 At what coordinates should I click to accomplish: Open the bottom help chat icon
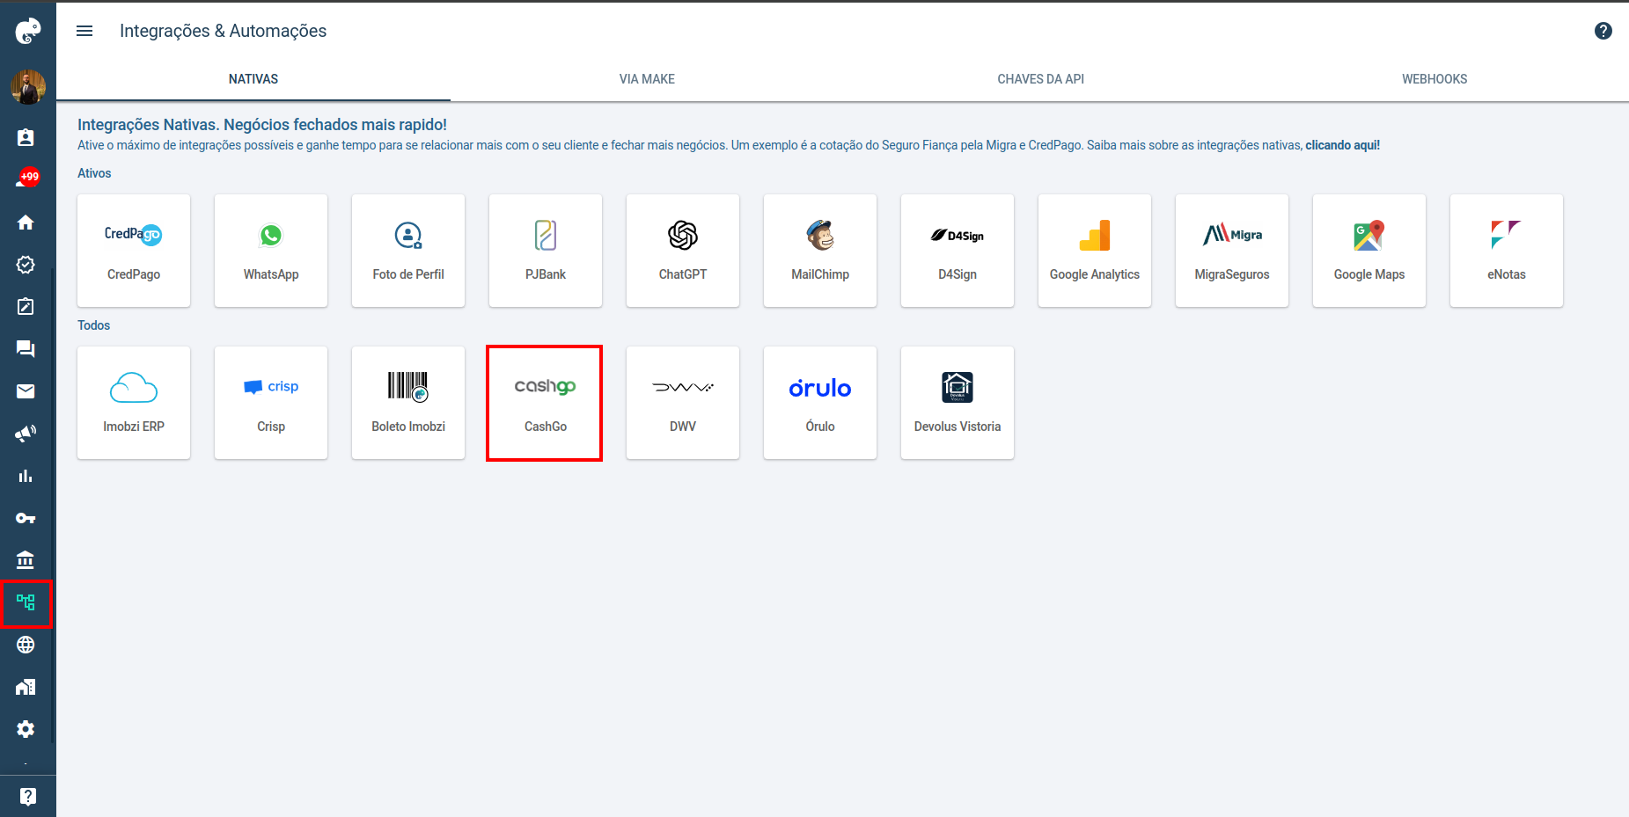pos(27,796)
